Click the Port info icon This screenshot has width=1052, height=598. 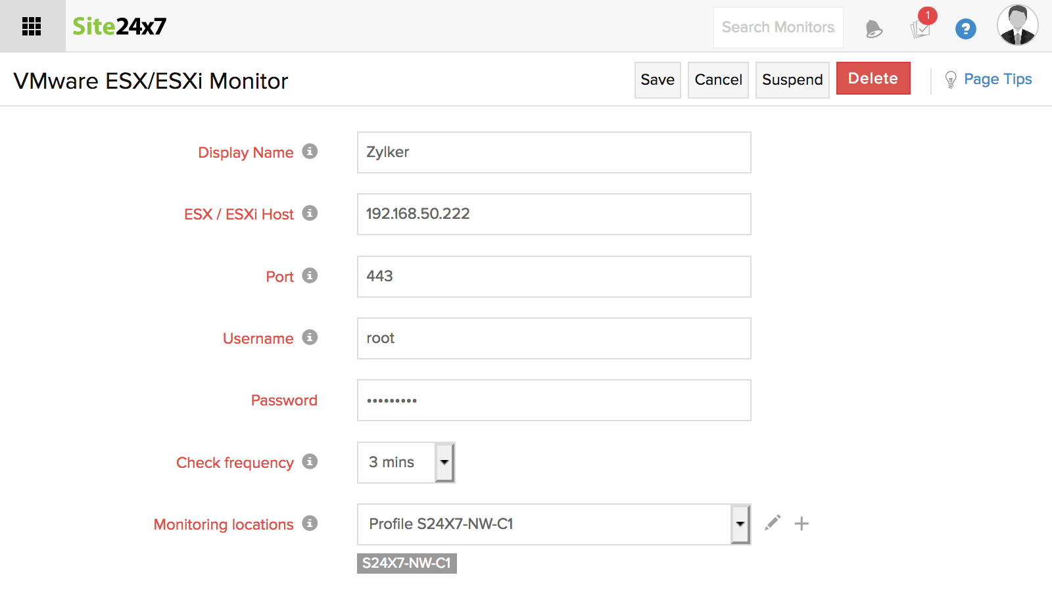coord(310,276)
